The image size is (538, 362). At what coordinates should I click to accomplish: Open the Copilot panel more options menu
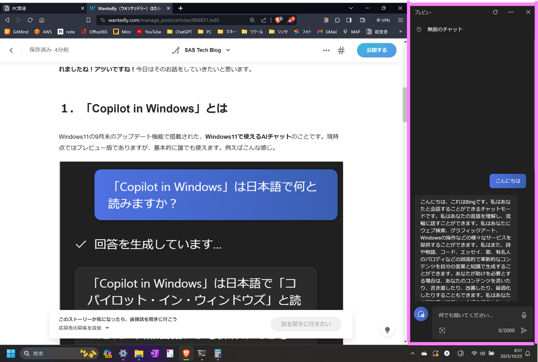pos(511,12)
